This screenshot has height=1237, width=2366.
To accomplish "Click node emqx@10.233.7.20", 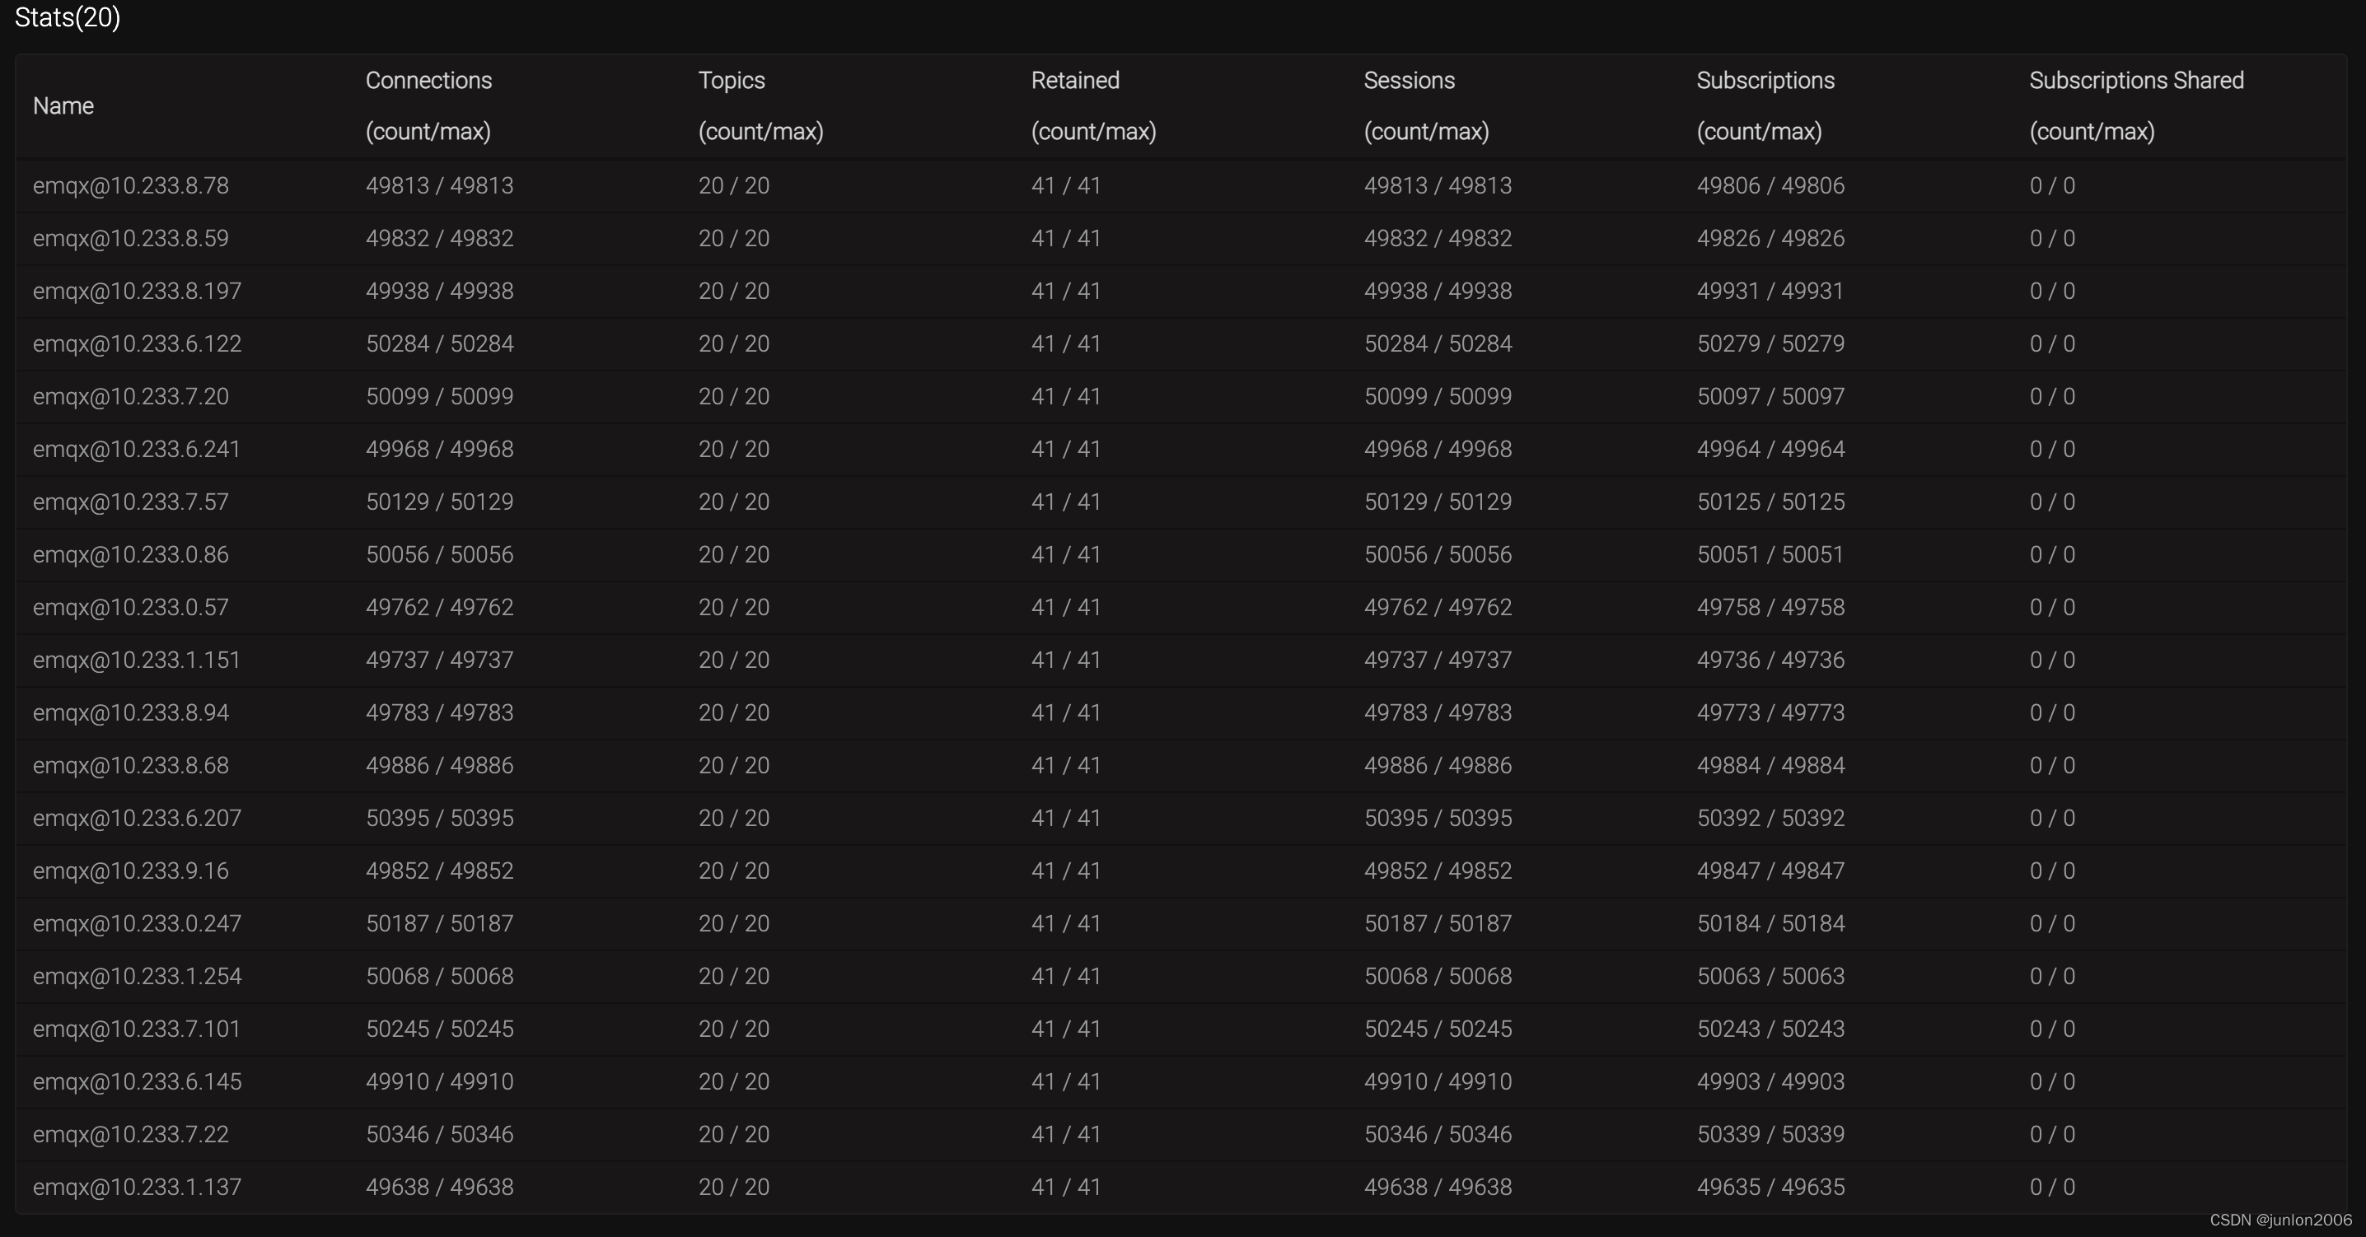I will pos(130,397).
